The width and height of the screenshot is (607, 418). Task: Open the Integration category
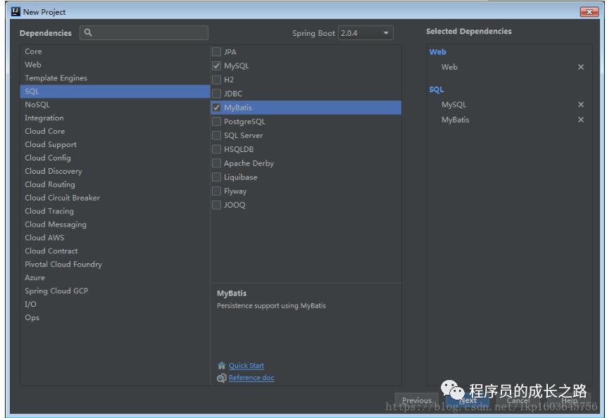115,118
